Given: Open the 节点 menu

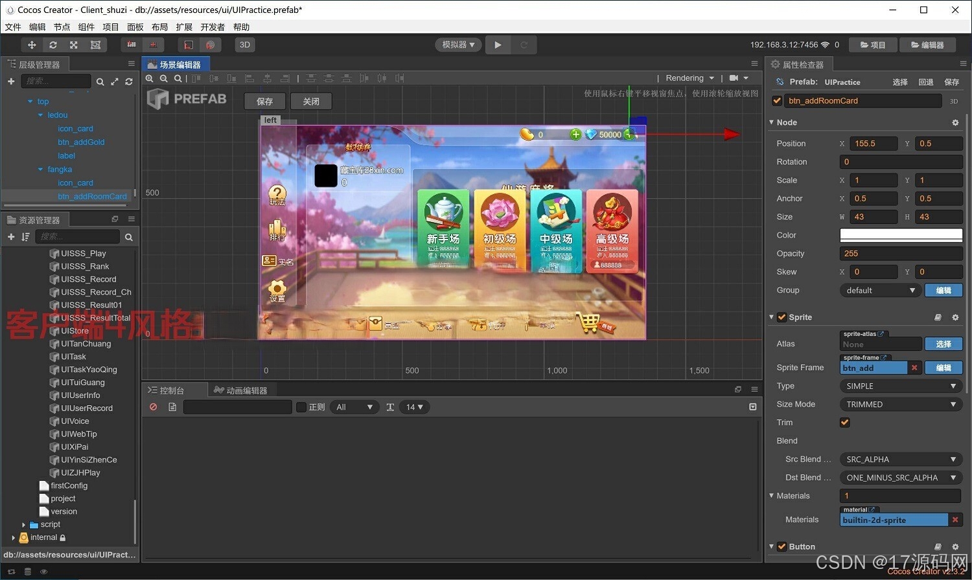Looking at the screenshot, I should pyautogui.click(x=62, y=27).
